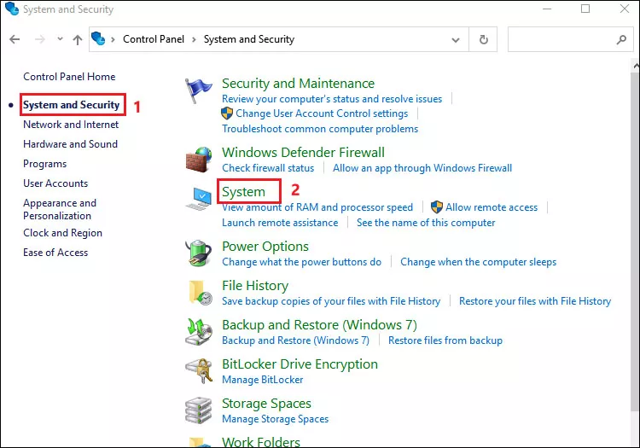The height and width of the screenshot is (448, 640).
Task: Open Control Panel Home
Action: (x=69, y=77)
